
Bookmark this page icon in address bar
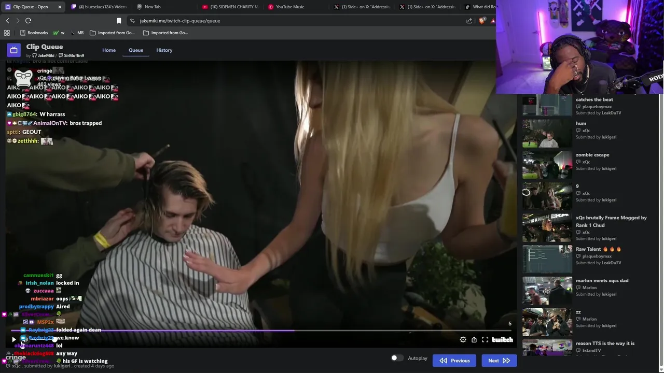click(119, 21)
